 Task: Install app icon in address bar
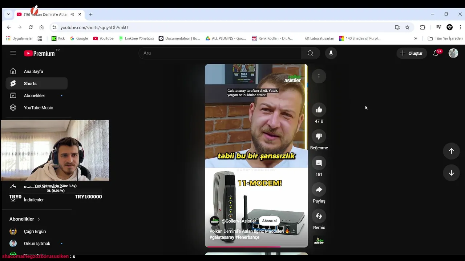pos(397,27)
